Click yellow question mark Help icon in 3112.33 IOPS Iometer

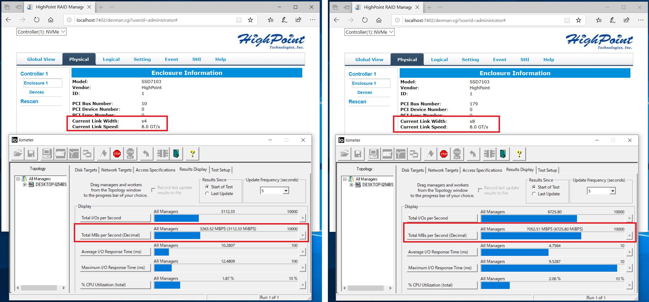pyautogui.click(x=192, y=154)
